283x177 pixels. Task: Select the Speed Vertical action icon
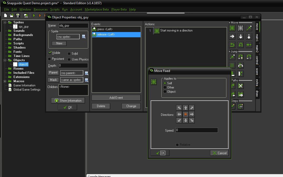coord(240,37)
